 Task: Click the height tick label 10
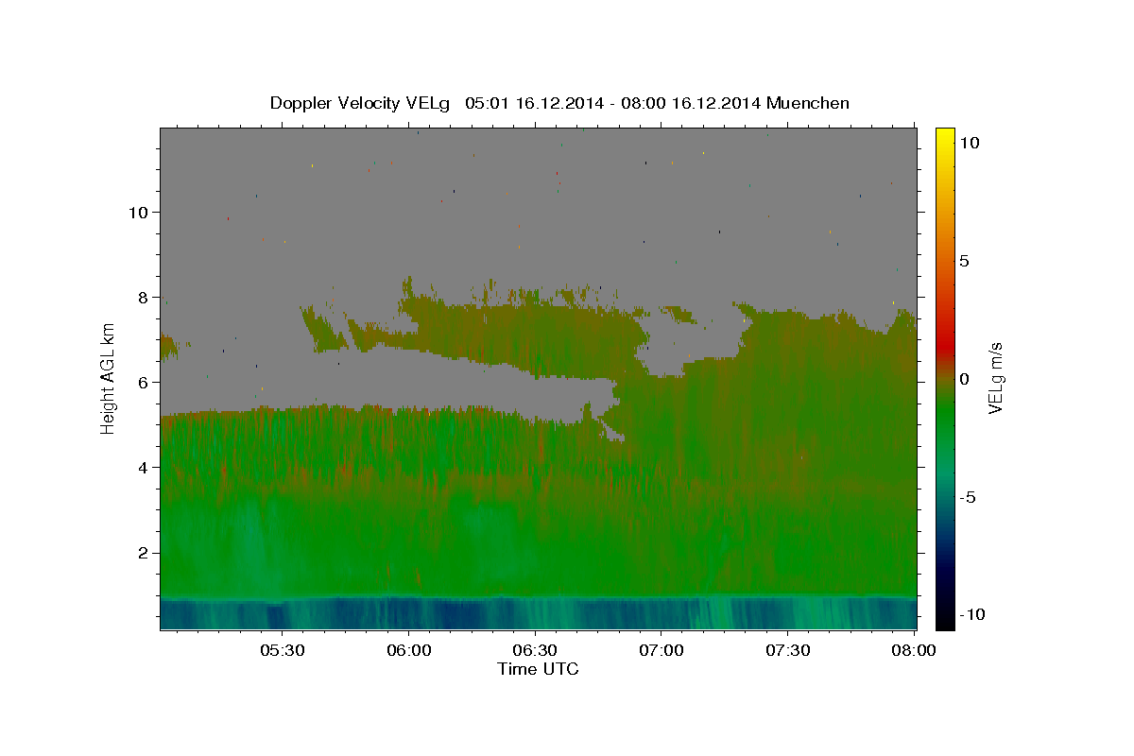click(138, 212)
